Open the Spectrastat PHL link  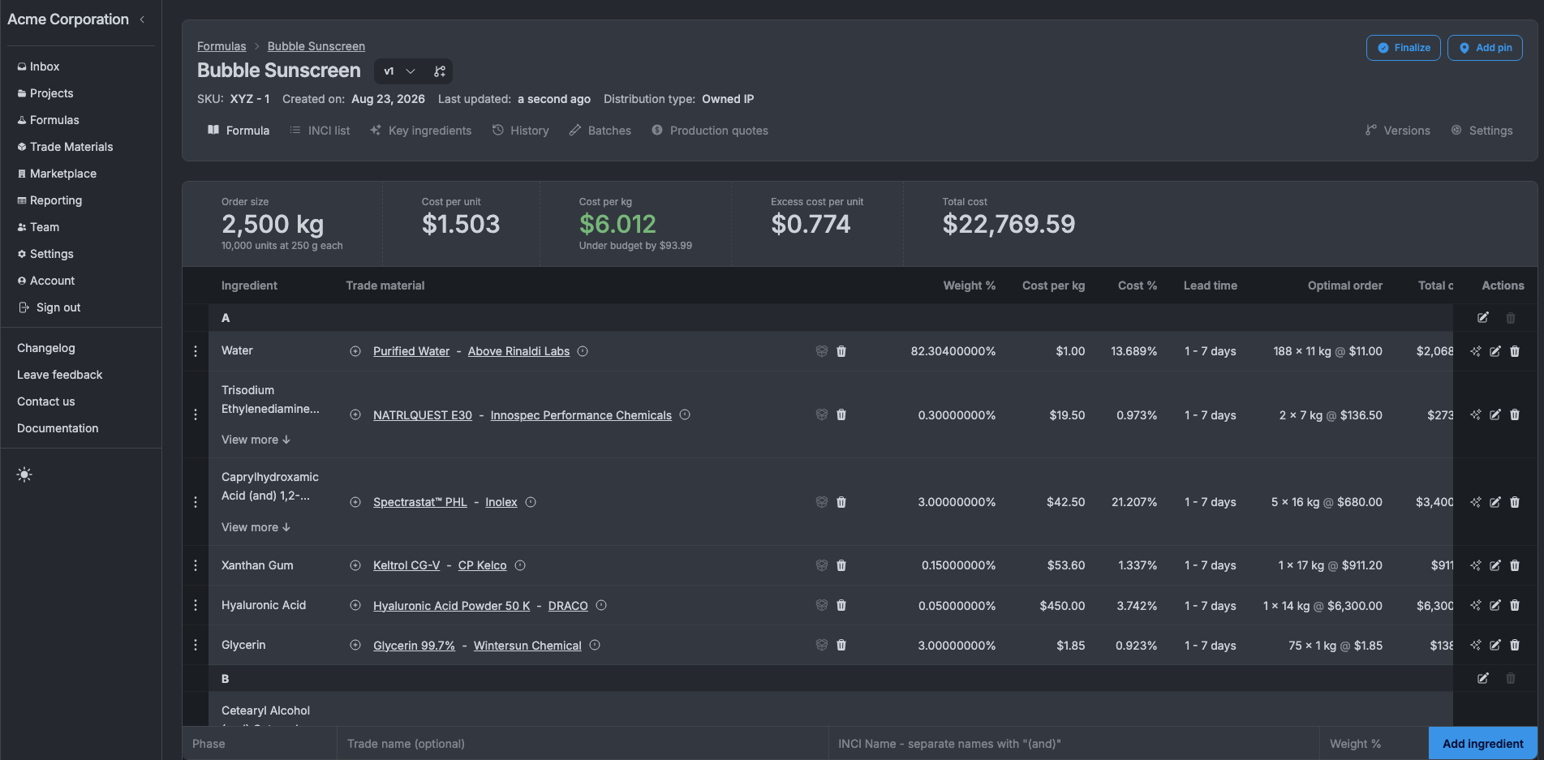(420, 502)
